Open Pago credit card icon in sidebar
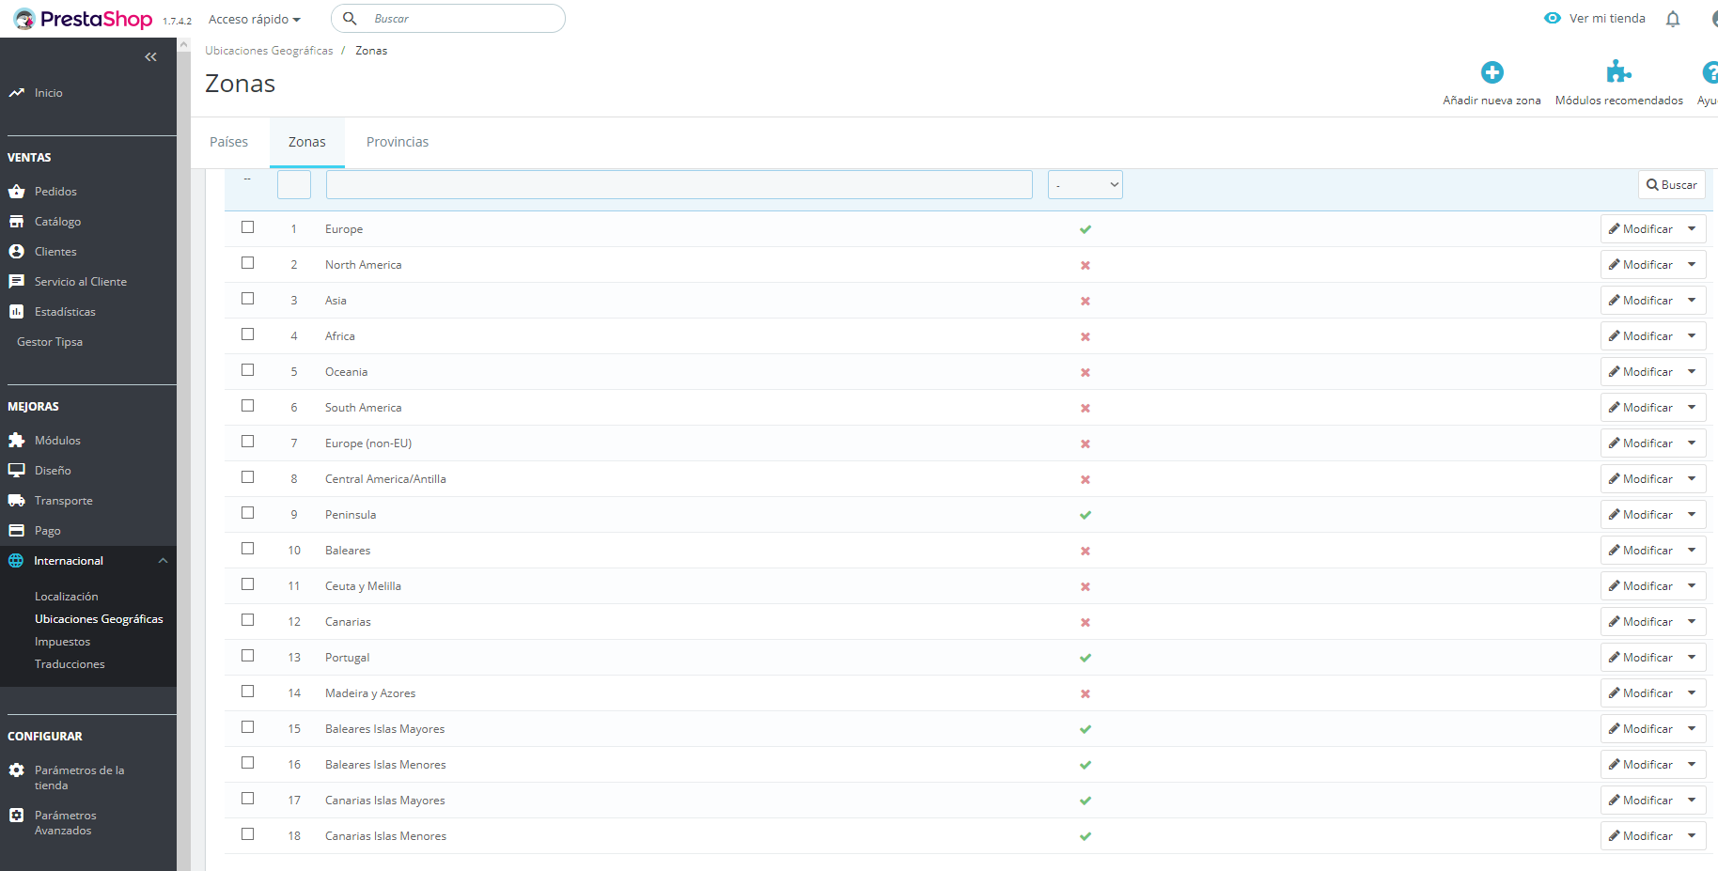 coord(16,531)
